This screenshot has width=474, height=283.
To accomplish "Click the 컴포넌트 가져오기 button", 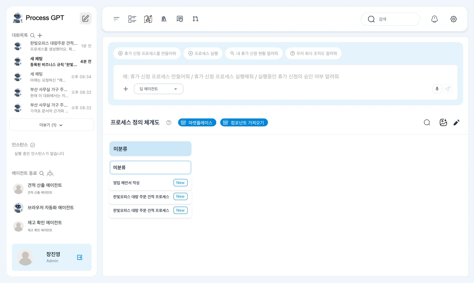I will (244, 123).
